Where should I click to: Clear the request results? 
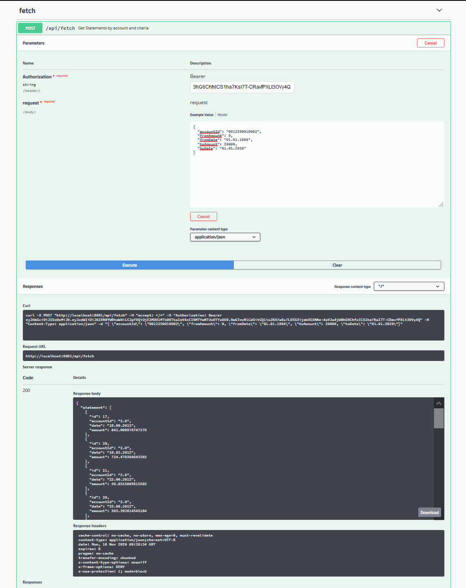337,265
